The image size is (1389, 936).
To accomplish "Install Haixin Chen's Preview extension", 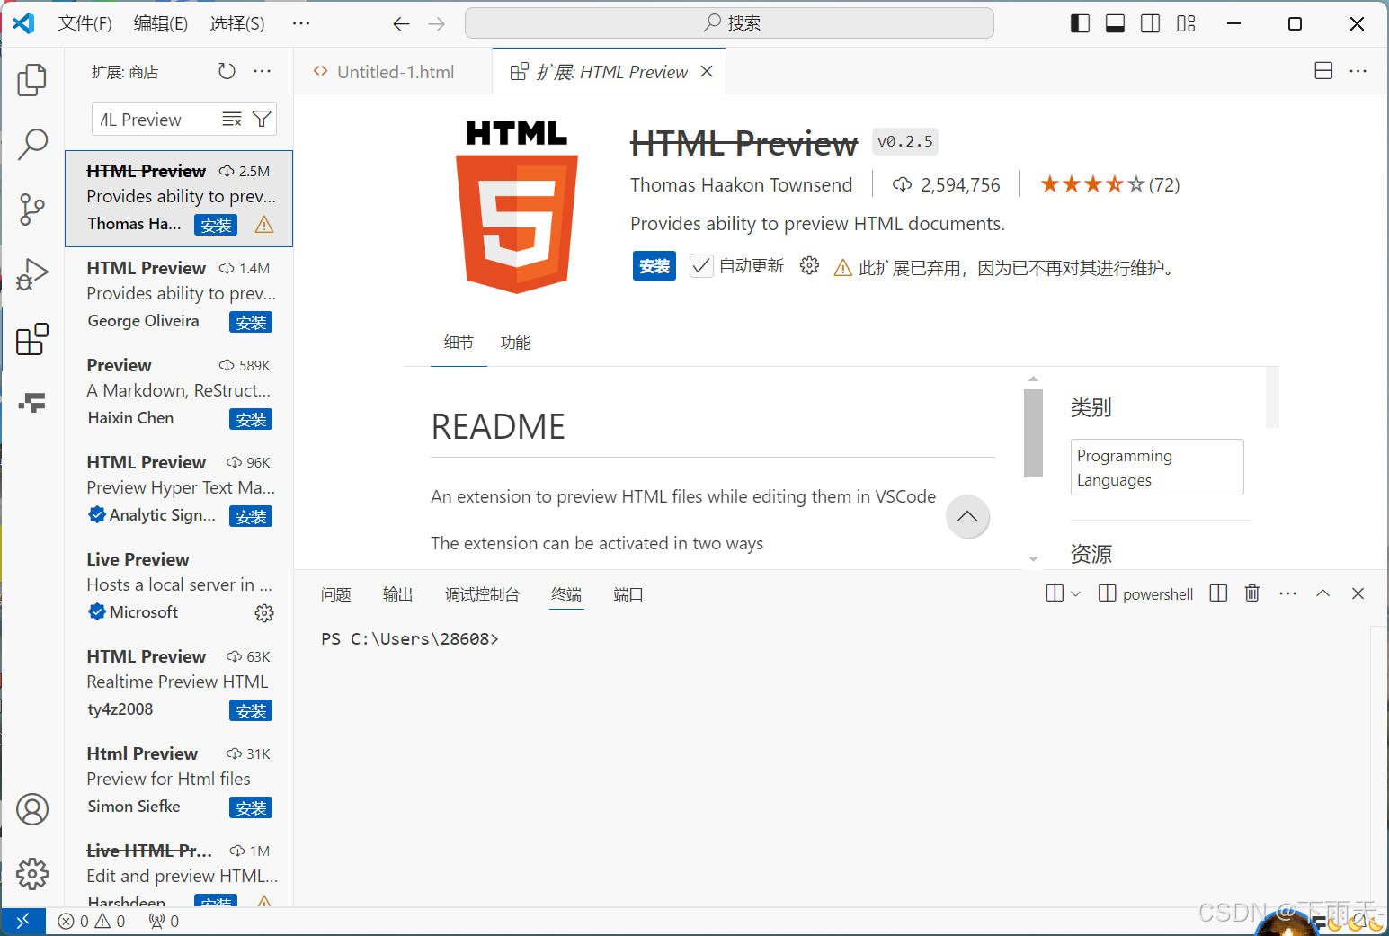I will point(251,419).
